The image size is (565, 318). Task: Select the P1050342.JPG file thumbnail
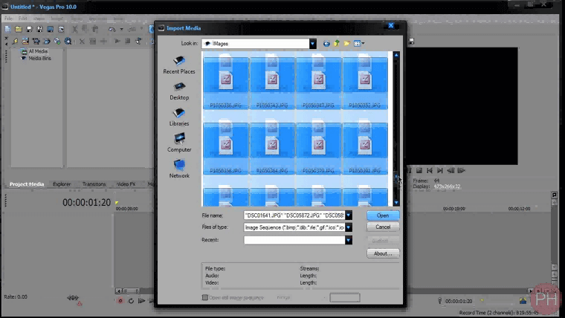tap(272, 82)
